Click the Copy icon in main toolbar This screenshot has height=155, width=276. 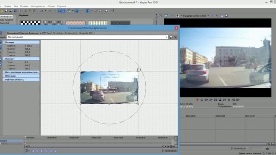pyautogui.click(x=30, y=11)
